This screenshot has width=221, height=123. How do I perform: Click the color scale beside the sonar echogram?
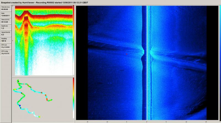[73, 40]
